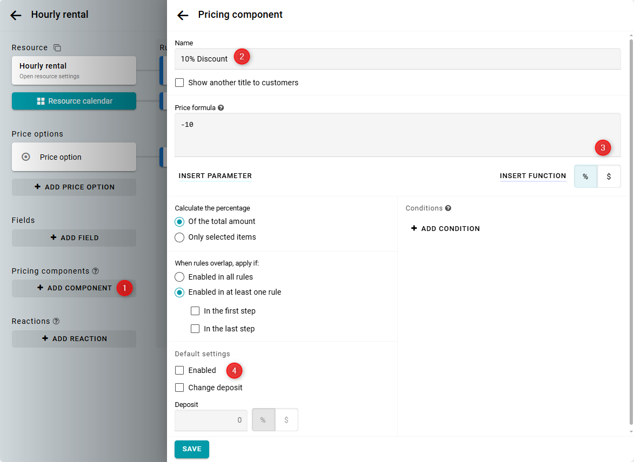634x462 pixels.
Task: Click the copy icon next to Resource
Action: coord(57,48)
